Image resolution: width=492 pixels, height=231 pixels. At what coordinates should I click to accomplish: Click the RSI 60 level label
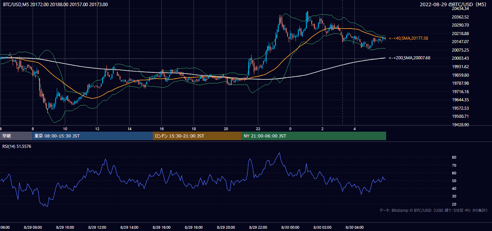click(454, 173)
